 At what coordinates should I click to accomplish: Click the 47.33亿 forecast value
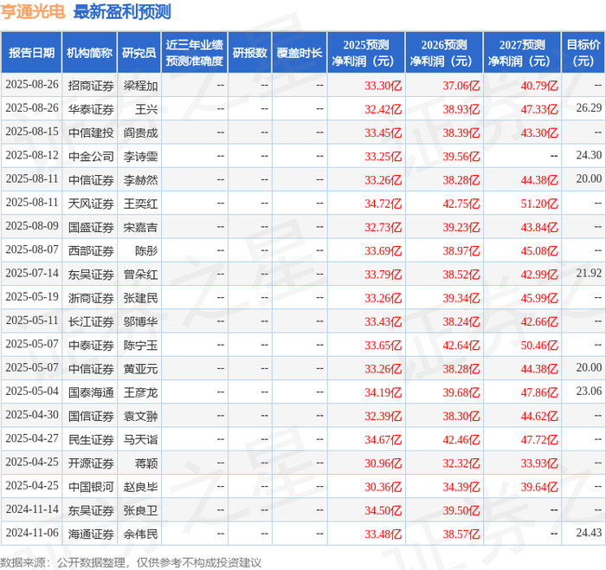(539, 109)
